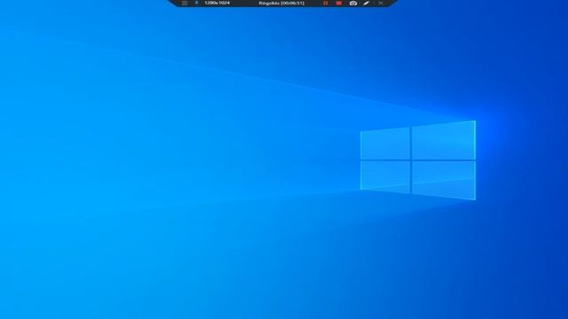Click the recording timer text
Screen dimensions: 568x319
[x=281, y=3]
